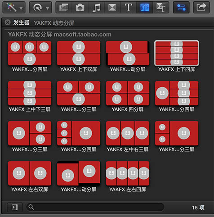Select the 动分屏 generator with offset vertical panes
The width and height of the screenshot is (214, 217).
point(79,173)
